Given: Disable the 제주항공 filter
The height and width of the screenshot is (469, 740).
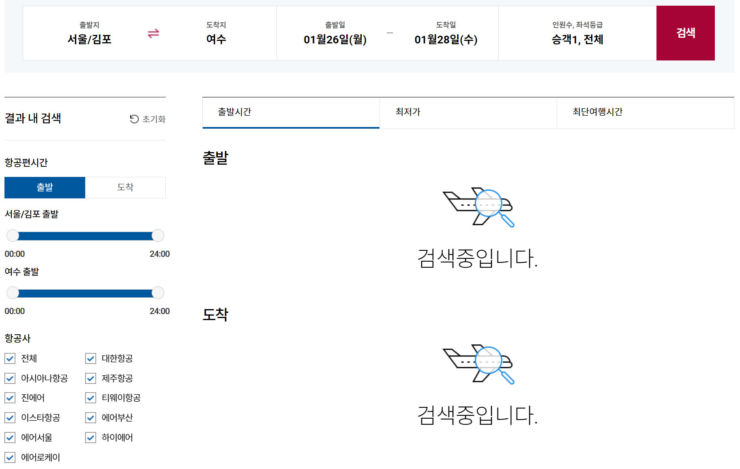Looking at the screenshot, I should tap(90, 379).
